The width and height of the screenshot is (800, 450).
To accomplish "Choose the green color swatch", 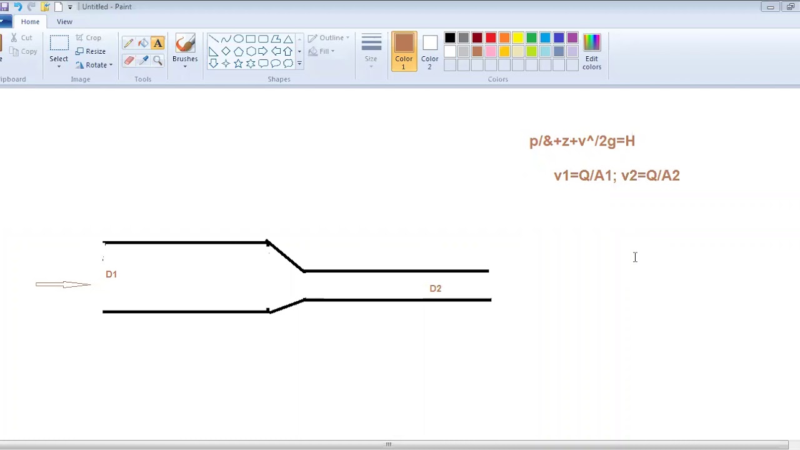I will tap(531, 37).
